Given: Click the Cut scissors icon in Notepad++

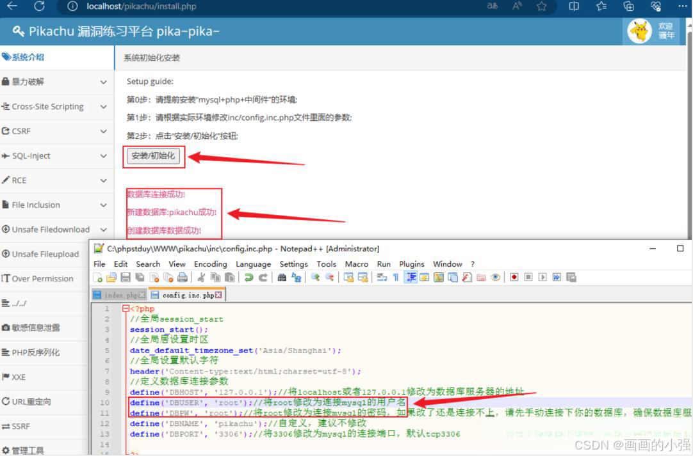Looking at the screenshot, I should [201, 277].
